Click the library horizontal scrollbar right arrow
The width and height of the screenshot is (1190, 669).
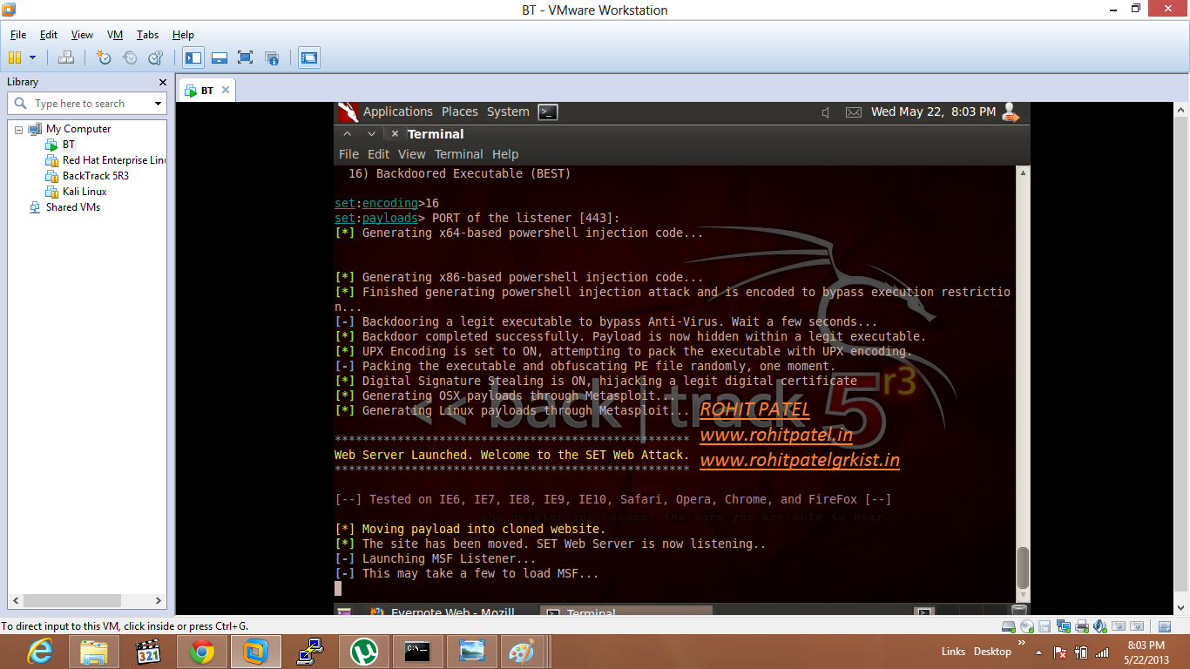click(x=159, y=601)
